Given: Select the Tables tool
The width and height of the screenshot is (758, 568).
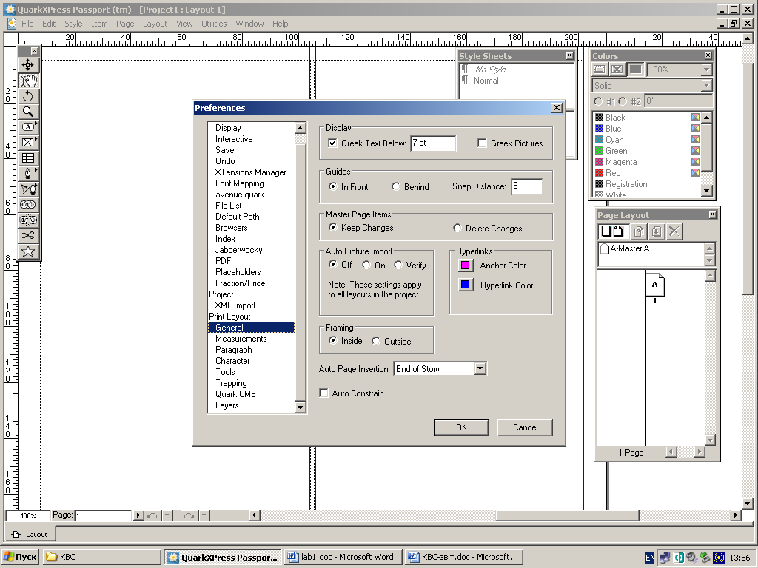Looking at the screenshot, I should [28, 158].
